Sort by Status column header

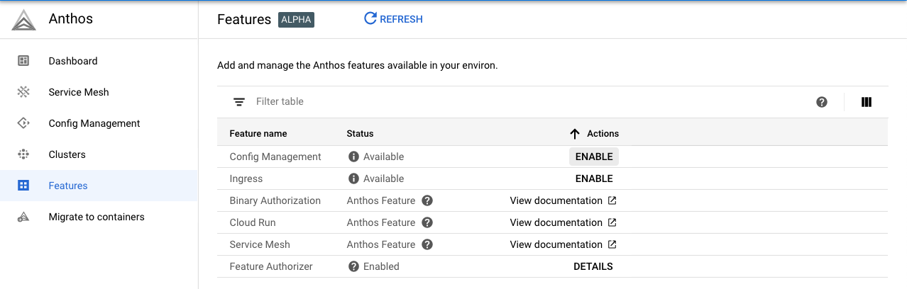(x=360, y=133)
